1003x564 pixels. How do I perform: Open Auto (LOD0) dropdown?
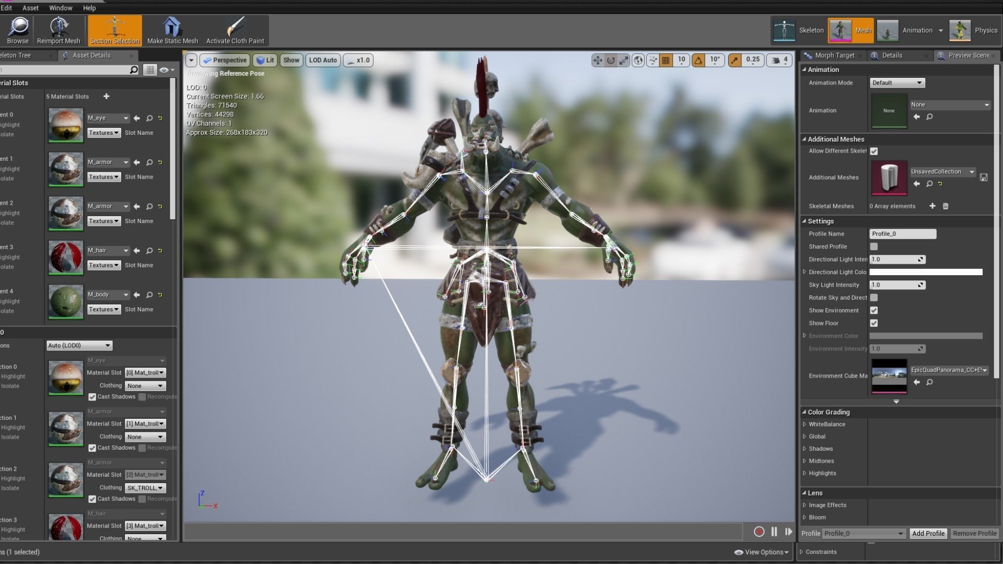pos(79,345)
